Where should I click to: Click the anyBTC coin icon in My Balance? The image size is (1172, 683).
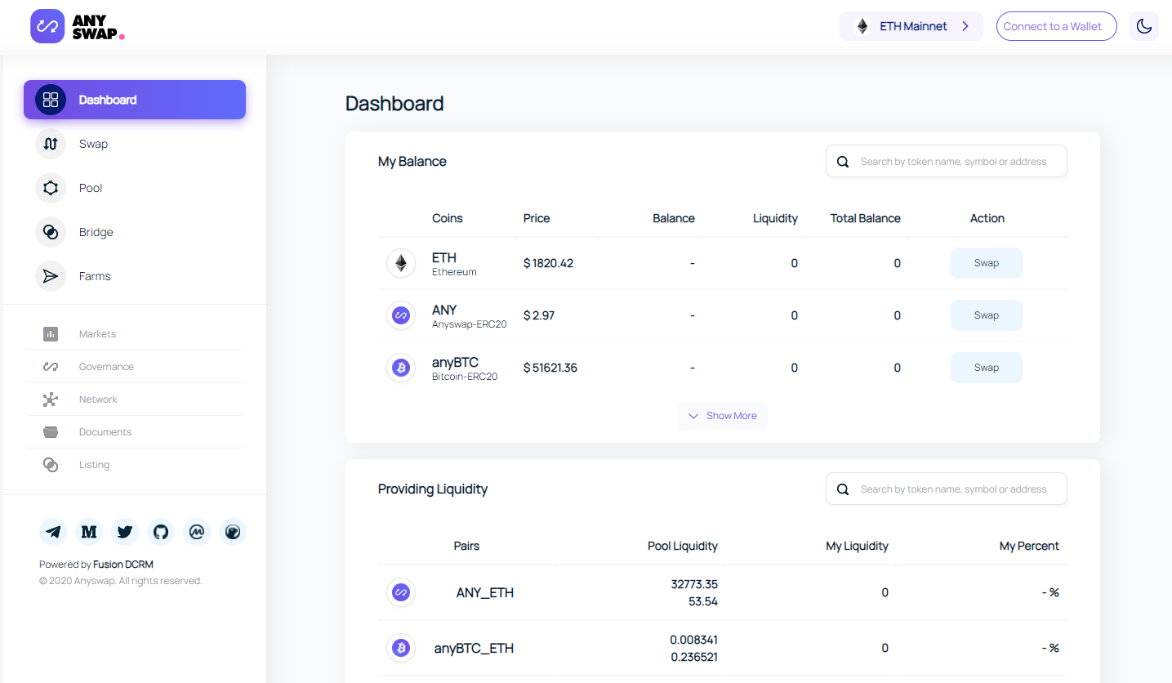(401, 368)
